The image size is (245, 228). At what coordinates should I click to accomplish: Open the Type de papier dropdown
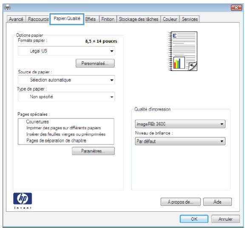point(66,97)
